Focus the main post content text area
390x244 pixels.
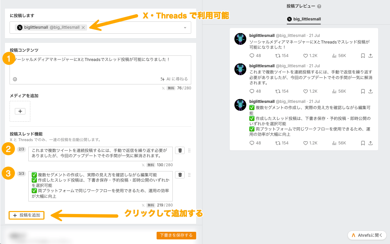click(101, 70)
